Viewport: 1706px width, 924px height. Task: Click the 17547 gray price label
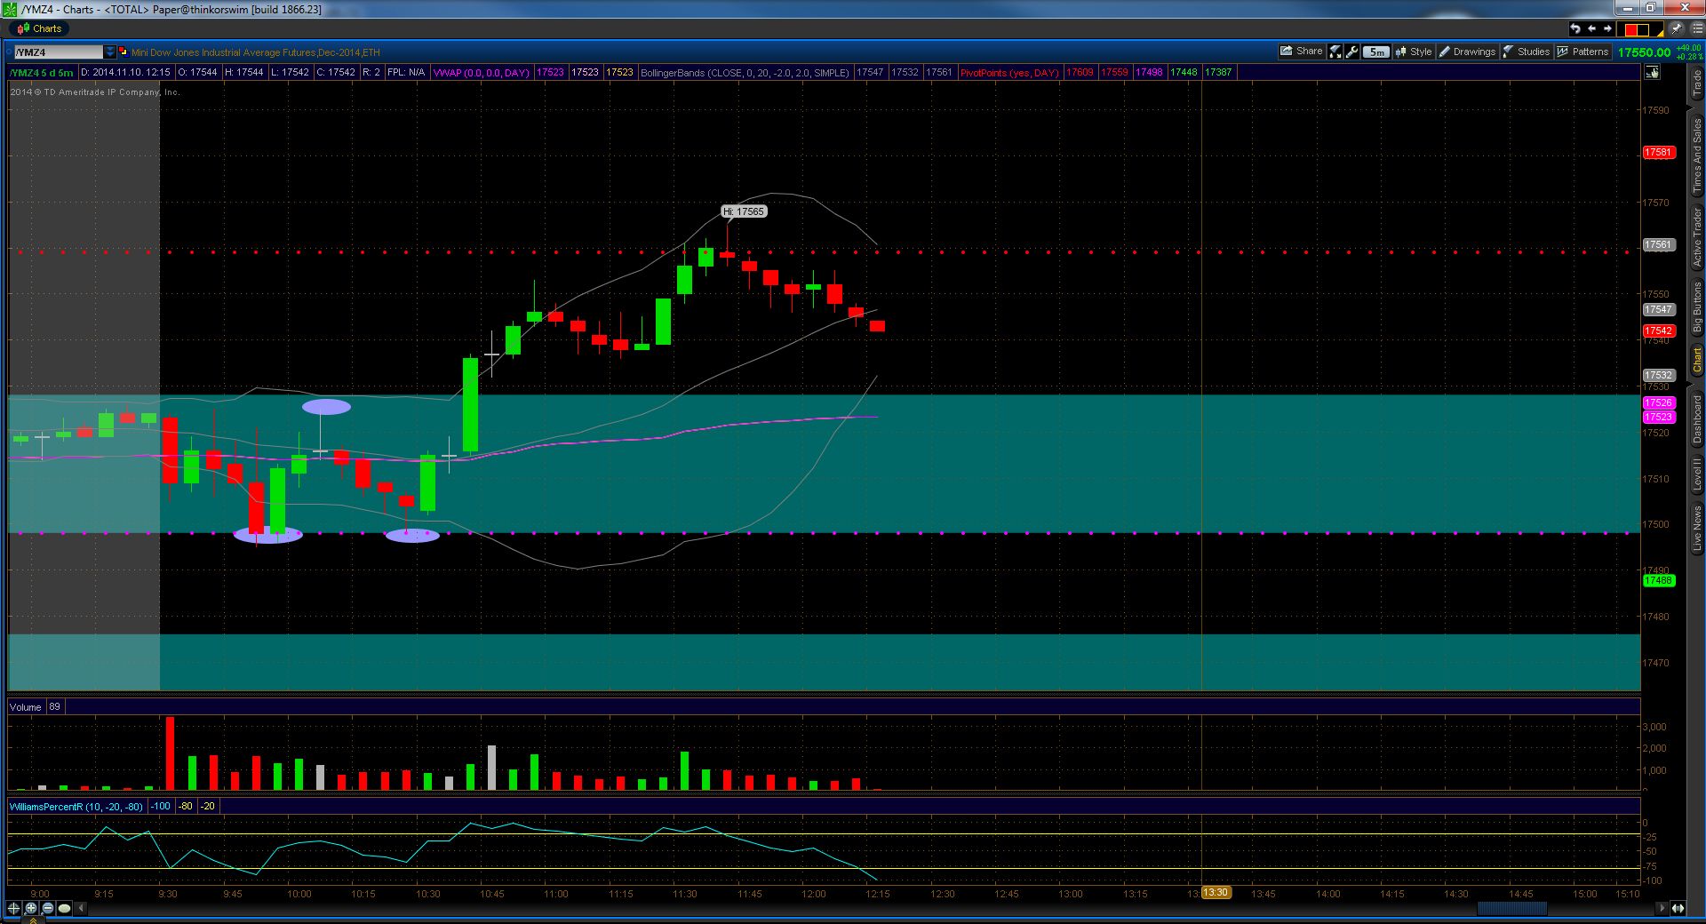click(1658, 309)
